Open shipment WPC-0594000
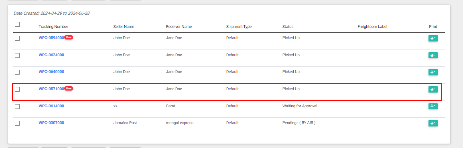The width and height of the screenshot is (463, 148). (51, 38)
